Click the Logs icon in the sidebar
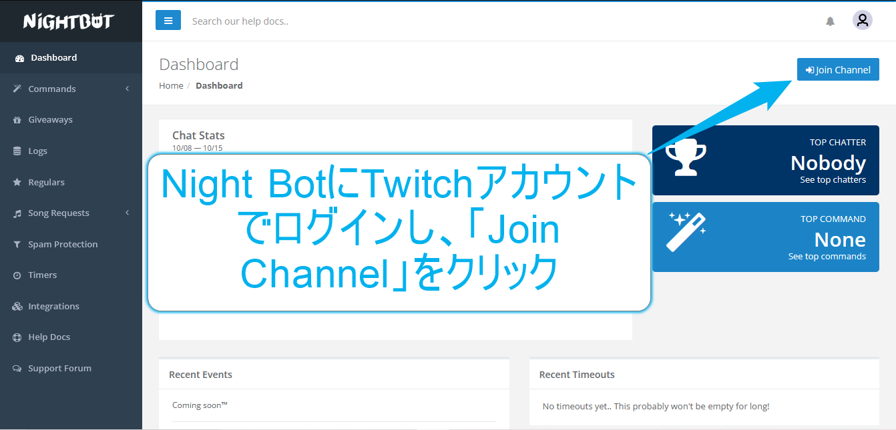The width and height of the screenshot is (896, 430). coord(16,151)
